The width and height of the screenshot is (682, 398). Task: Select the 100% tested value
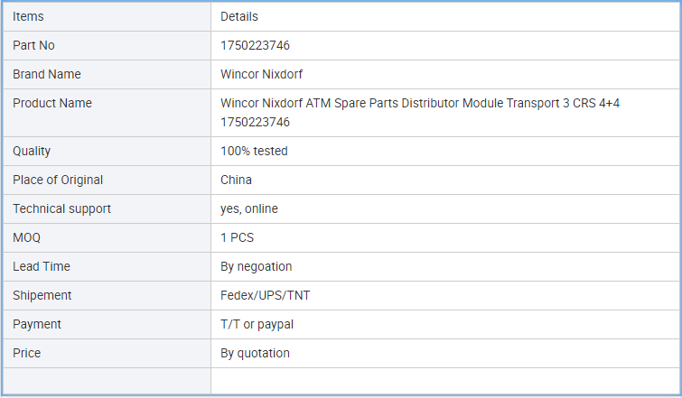point(254,151)
